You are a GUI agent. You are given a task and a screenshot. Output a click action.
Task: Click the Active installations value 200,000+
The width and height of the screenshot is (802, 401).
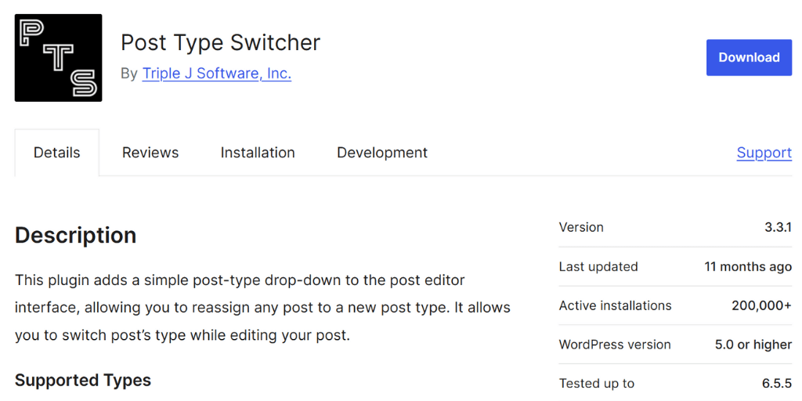click(x=761, y=305)
